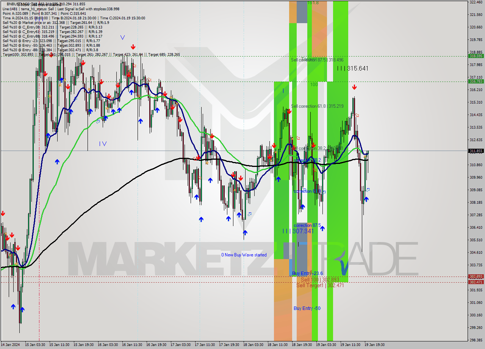Click the 'Buy Entry -23.6' label

click(x=307, y=274)
